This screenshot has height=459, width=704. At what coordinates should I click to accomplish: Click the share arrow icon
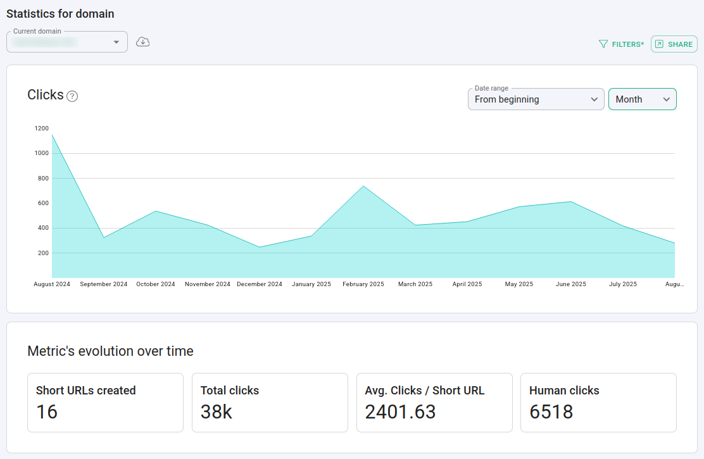pyautogui.click(x=659, y=44)
